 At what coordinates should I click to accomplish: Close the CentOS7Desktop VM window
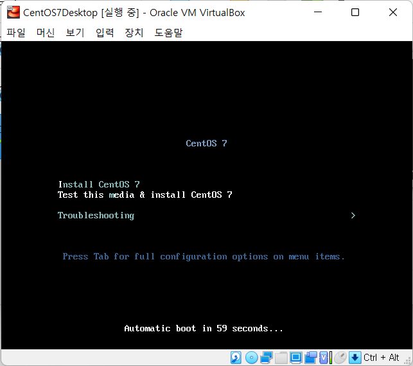tap(393, 12)
